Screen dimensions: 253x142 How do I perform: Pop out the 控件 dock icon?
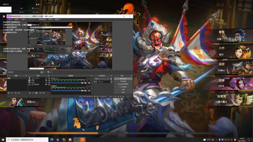pos(132,76)
